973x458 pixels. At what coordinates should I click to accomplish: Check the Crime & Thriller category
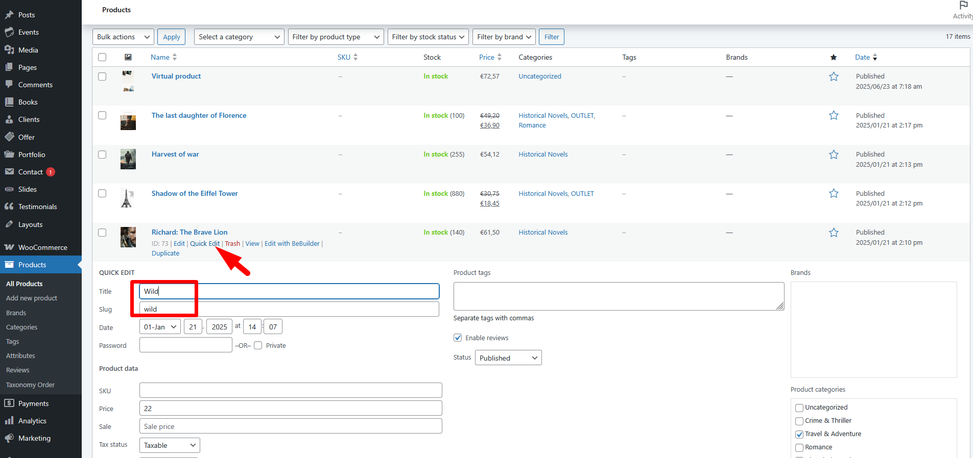tap(799, 421)
